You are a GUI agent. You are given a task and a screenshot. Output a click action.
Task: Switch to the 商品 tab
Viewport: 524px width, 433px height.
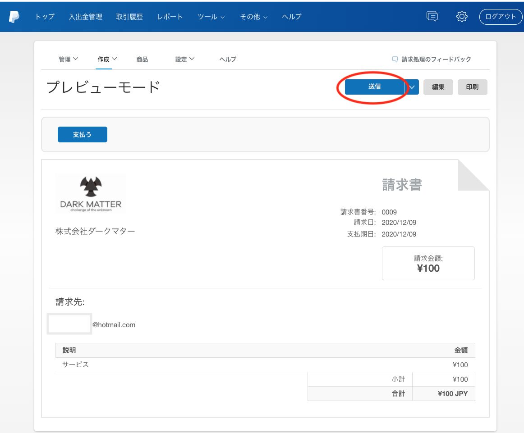[142, 59]
